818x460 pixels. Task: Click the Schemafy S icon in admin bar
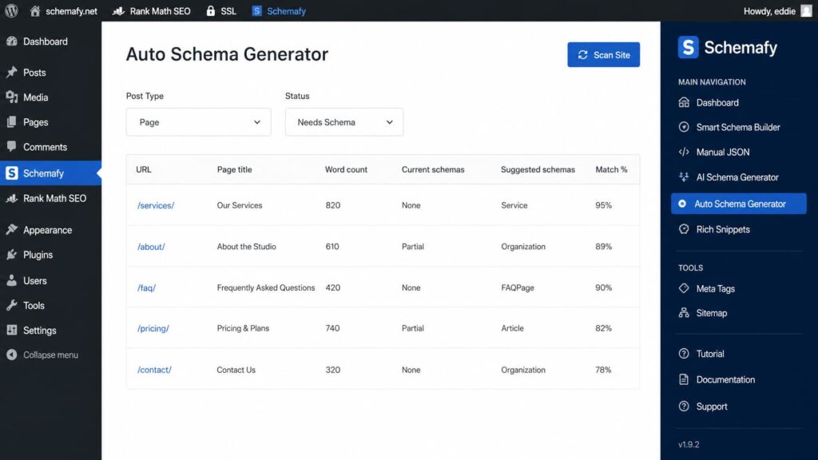pyautogui.click(x=256, y=11)
